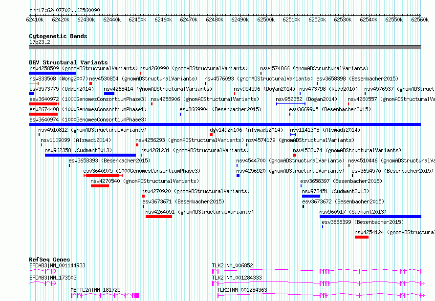The width and height of the screenshot is (435, 301).
Task: Click the red nsv4264051 variant bar
Action: tap(159, 217)
